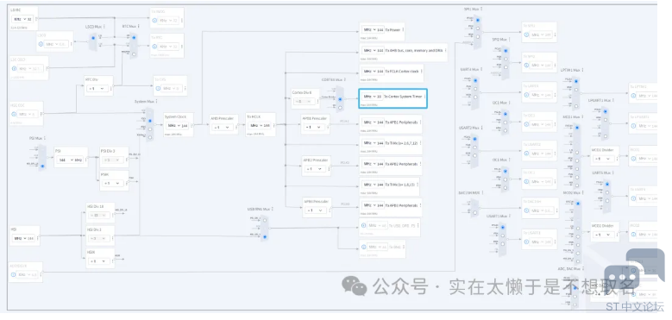Image resolution: width=672 pixels, height=320 pixels.
Task: Open the AHB Prescaler dropdown
Action: coord(223,128)
